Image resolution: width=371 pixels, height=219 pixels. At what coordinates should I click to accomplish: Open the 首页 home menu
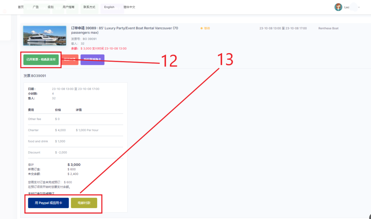(21, 7)
